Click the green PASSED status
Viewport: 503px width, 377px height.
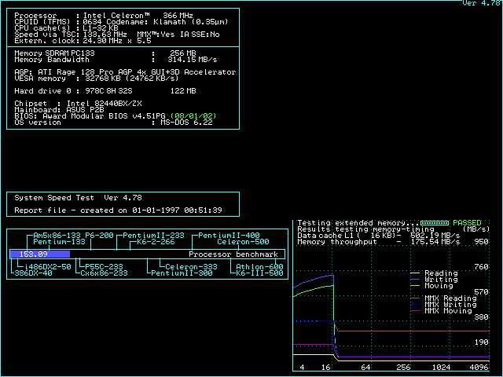tap(467, 223)
